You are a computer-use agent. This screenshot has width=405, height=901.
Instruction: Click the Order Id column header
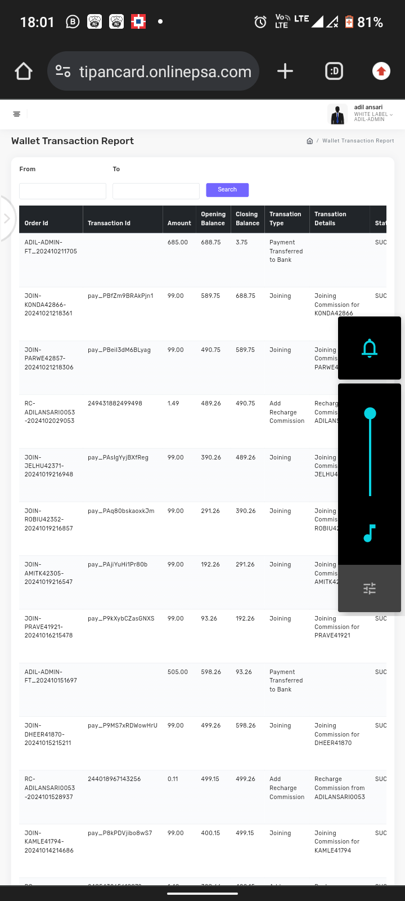pyautogui.click(x=37, y=223)
